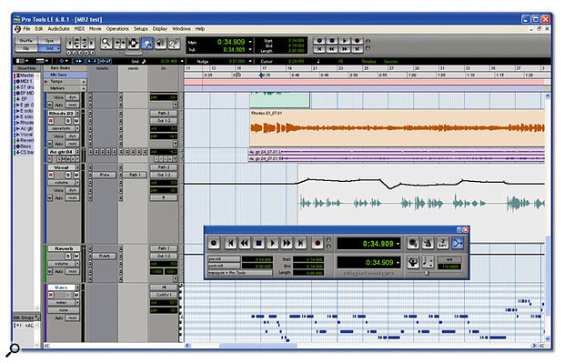Click the tempo note resolution icon in Transport
Viewport: 564px width, 363px height.
click(x=428, y=262)
